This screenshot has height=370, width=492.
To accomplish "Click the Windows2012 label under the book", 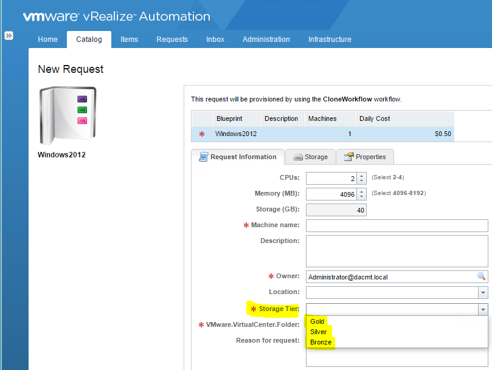I will coord(61,154).
